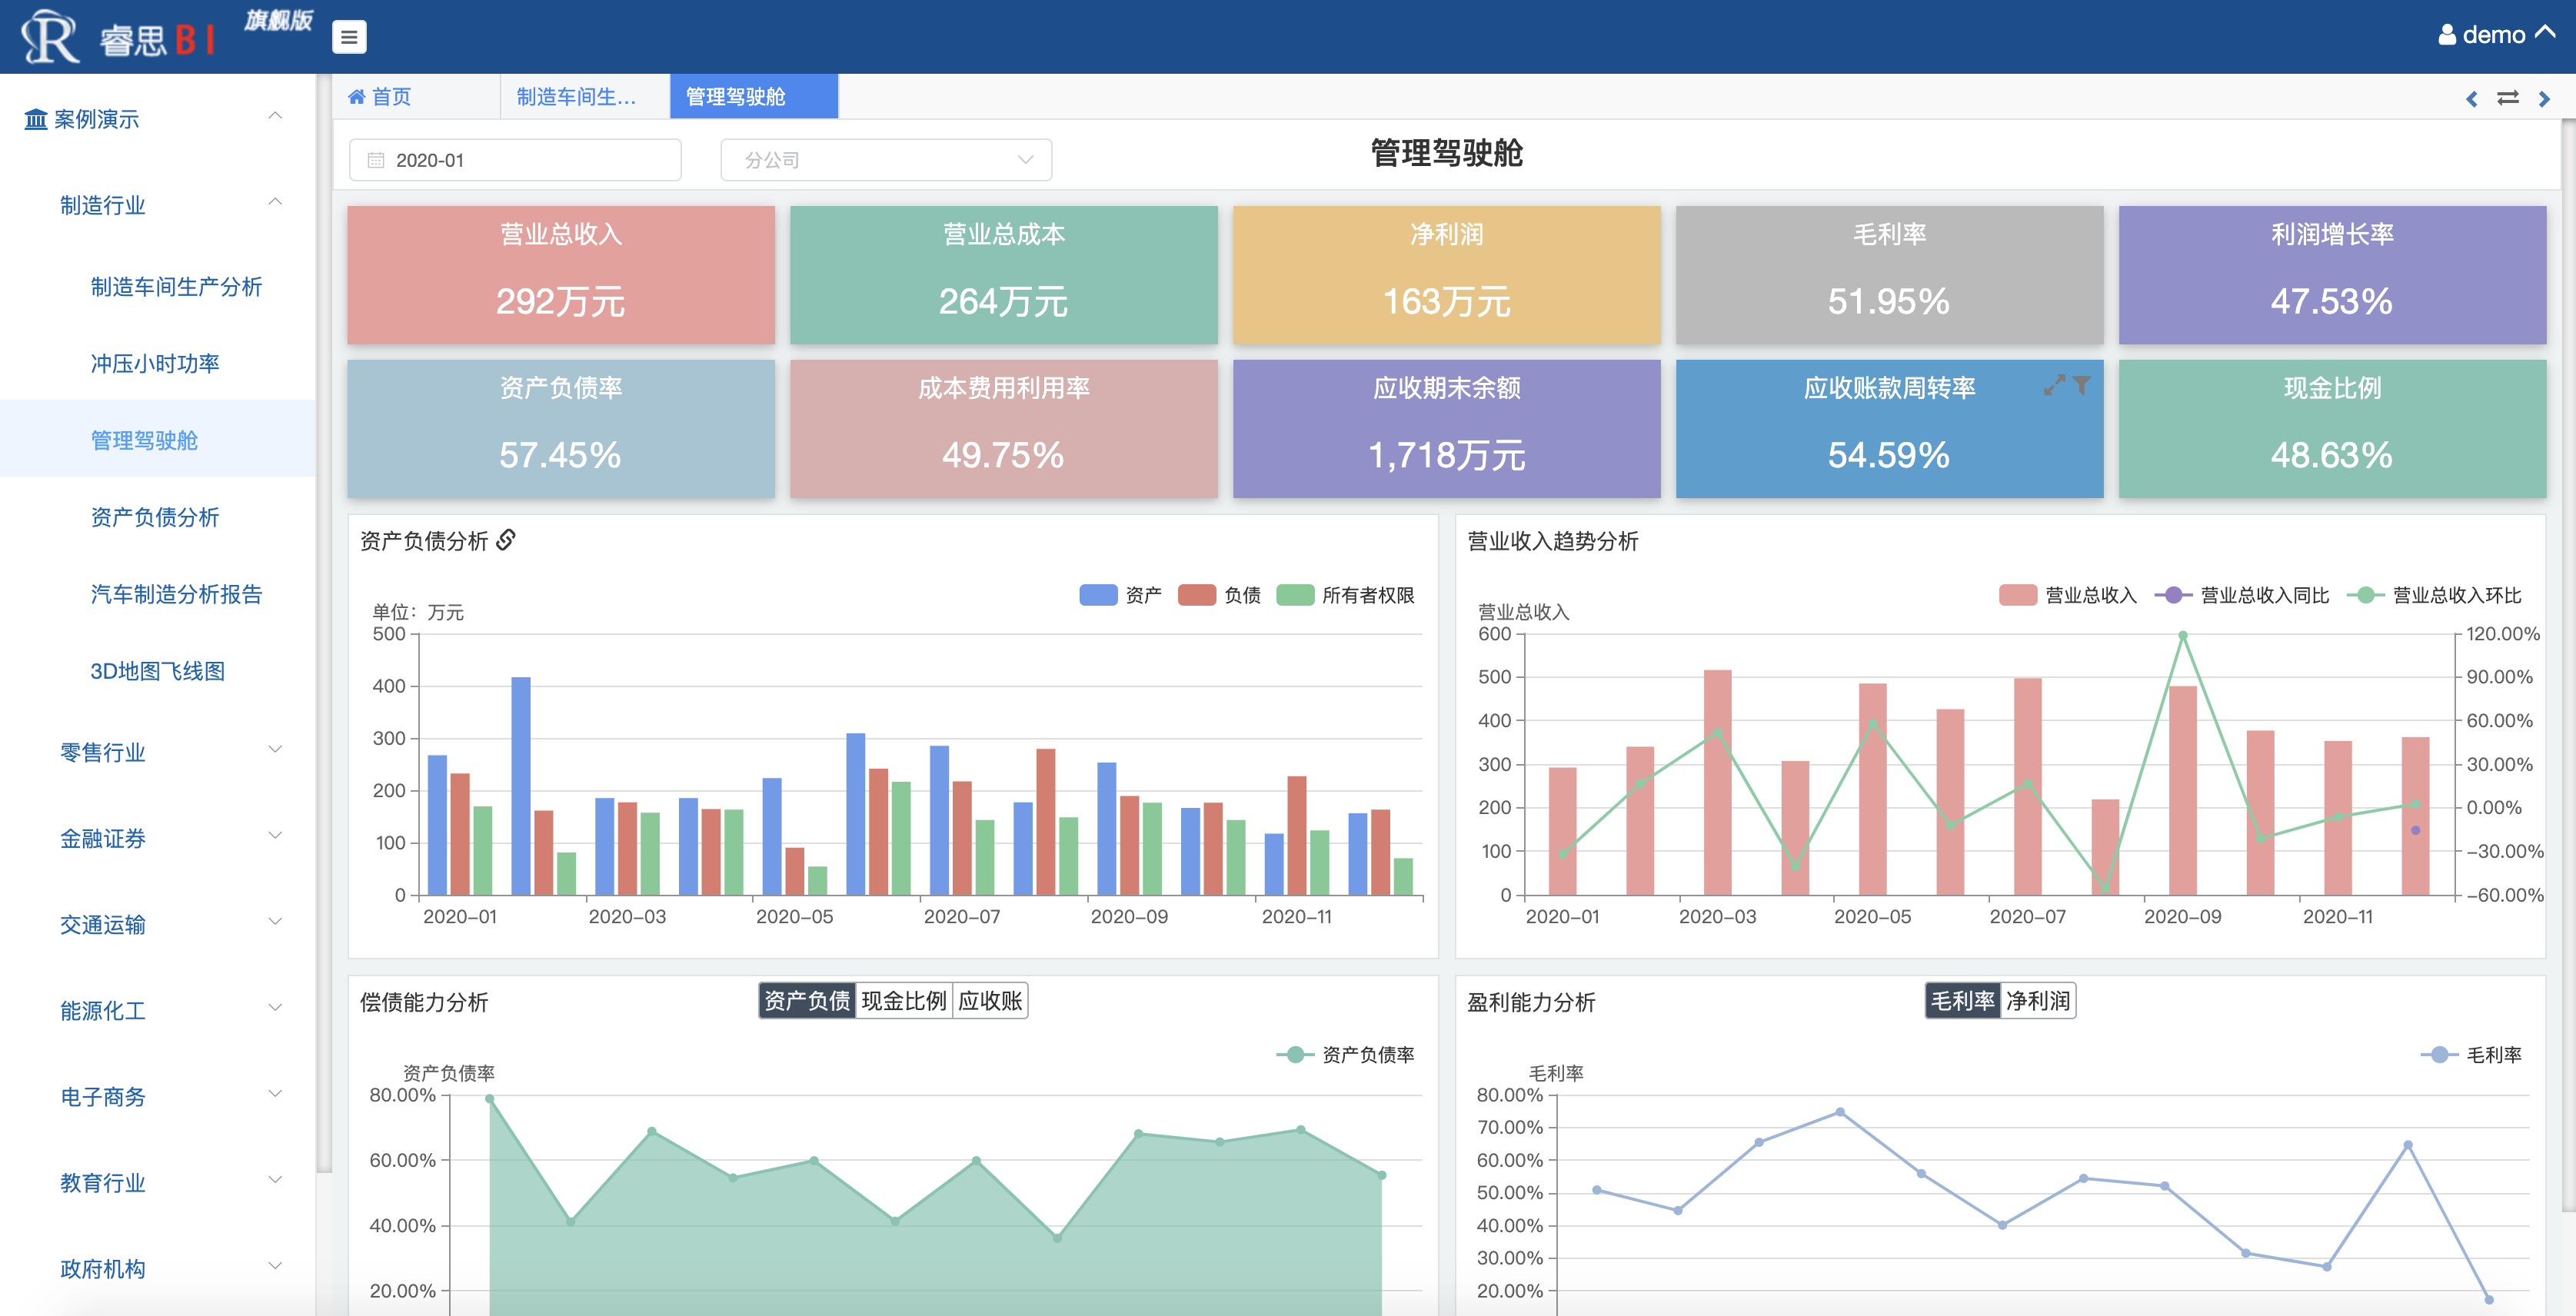Open the 分公司 dropdown
The height and width of the screenshot is (1316, 2576).
click(886, 160)
